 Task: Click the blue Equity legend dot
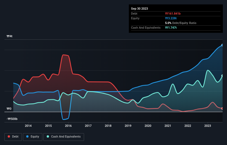[x=27, y=136]
